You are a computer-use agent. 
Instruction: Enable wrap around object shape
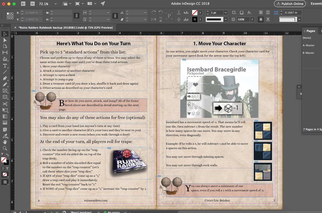261,19
